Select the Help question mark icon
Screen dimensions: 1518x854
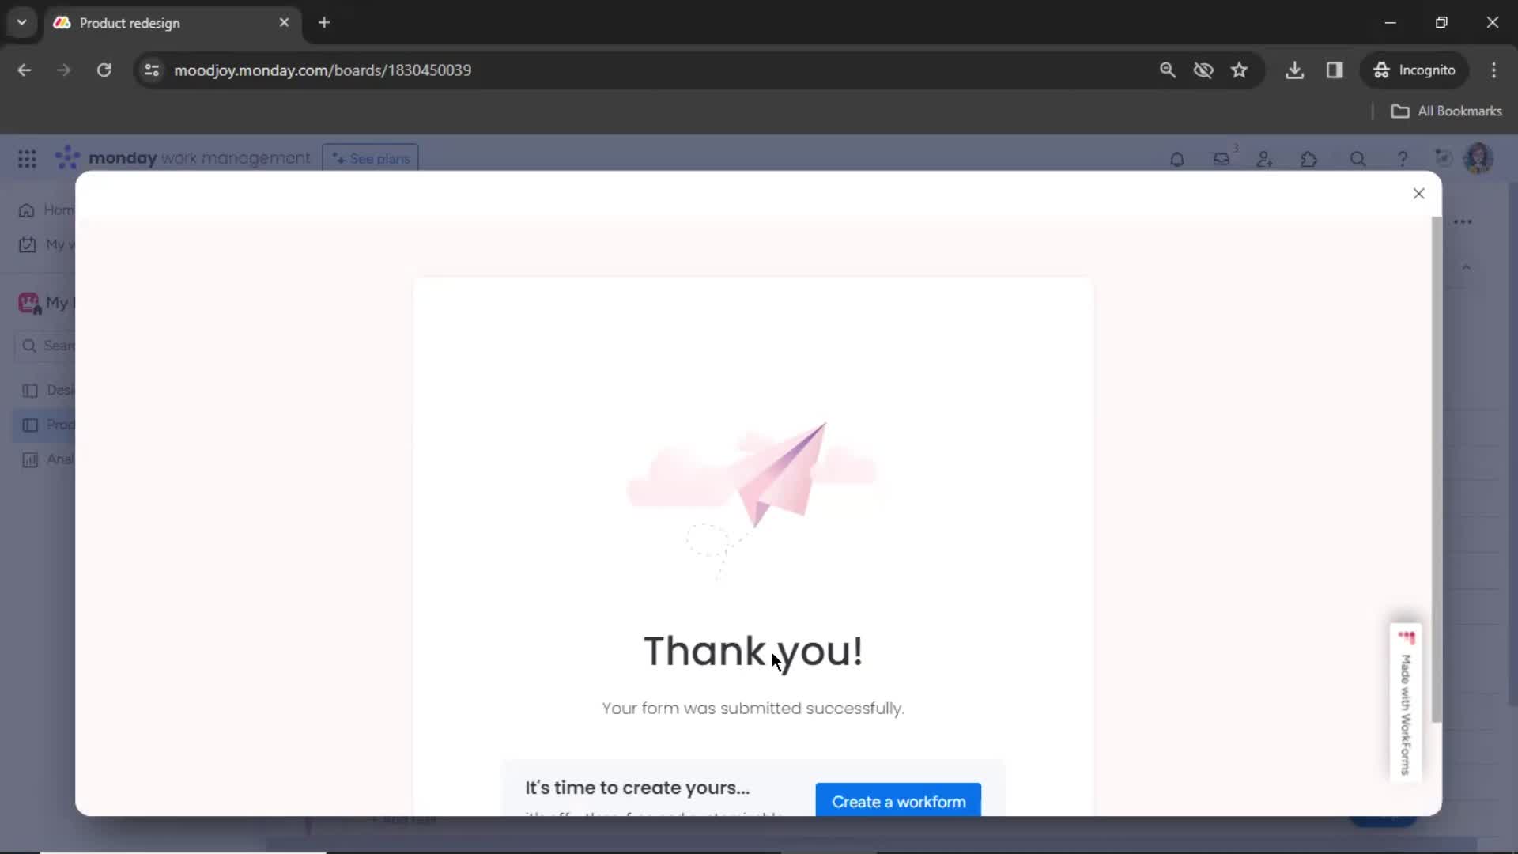point(1403,158)
